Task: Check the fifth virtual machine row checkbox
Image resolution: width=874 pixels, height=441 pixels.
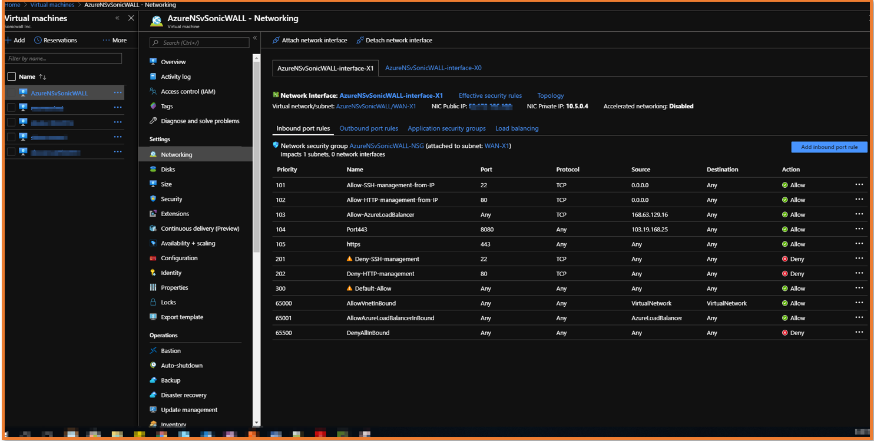Action: 11,152
